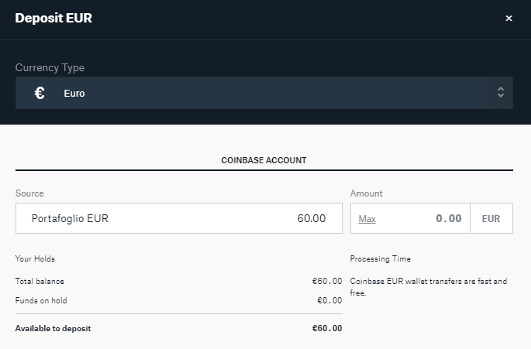
Task: Click the Deposit EUR title
Action: pyautogui.click(x=53, y=18)
